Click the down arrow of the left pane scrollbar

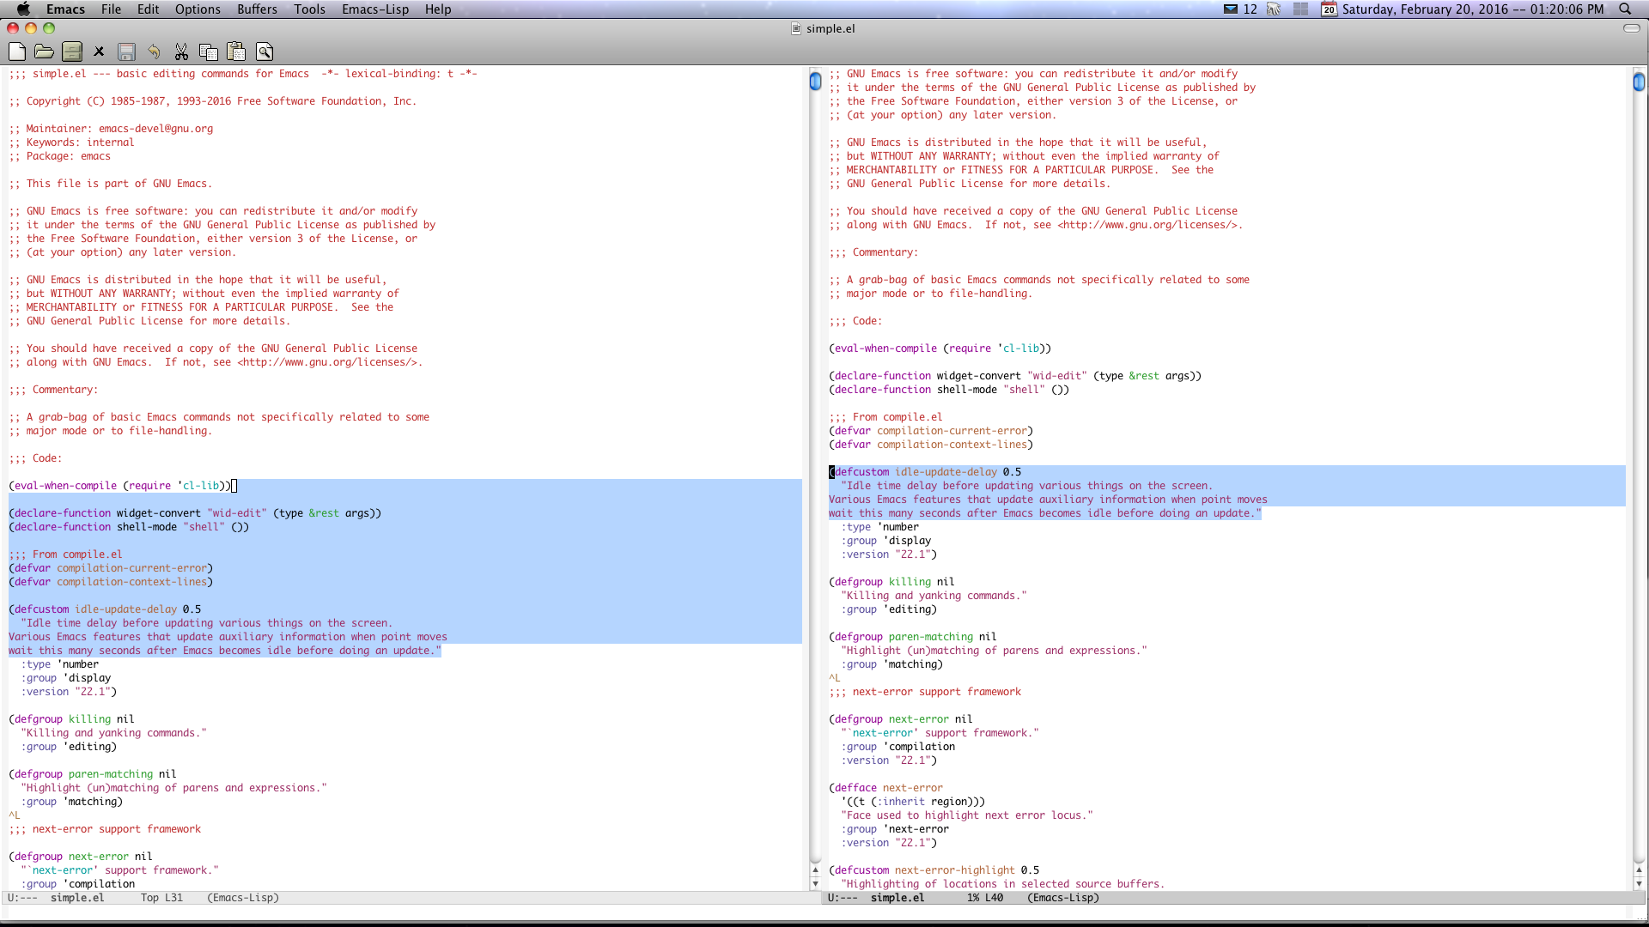[x=815, y=883]
